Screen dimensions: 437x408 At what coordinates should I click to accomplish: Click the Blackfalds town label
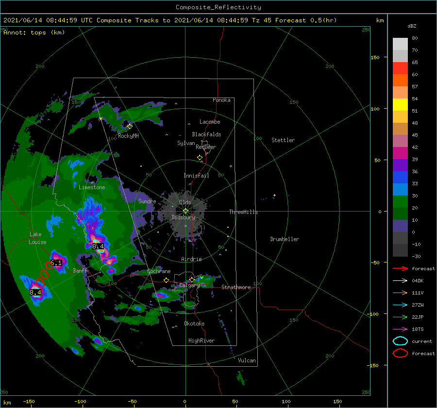[x=206, y=134]
